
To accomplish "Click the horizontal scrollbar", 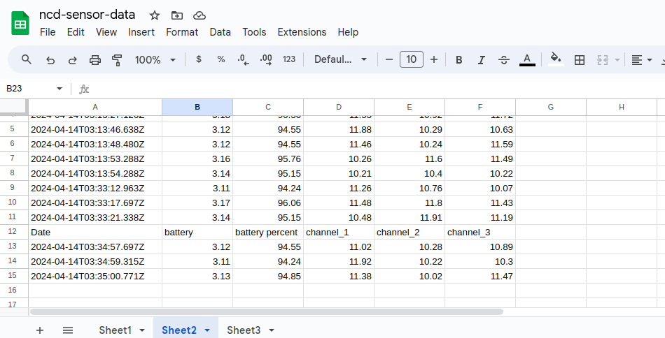I will tap(266, 311).
